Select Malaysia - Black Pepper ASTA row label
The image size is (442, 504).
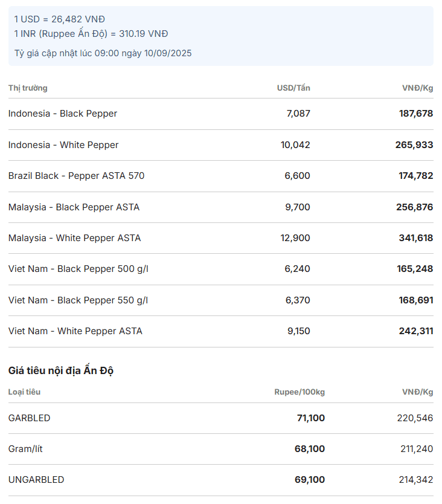[x=74, y=207]
